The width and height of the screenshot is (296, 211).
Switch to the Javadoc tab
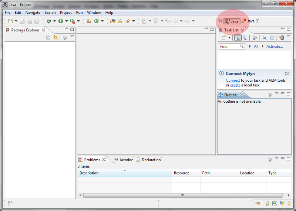(x=124, y=160)
